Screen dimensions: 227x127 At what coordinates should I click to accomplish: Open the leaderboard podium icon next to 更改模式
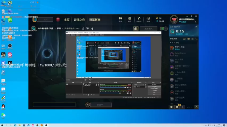(136, 29)
